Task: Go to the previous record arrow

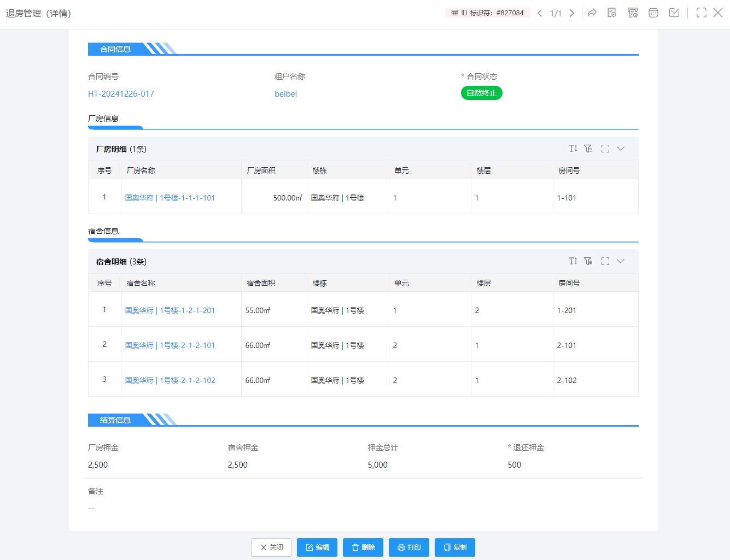Action: 540,13
